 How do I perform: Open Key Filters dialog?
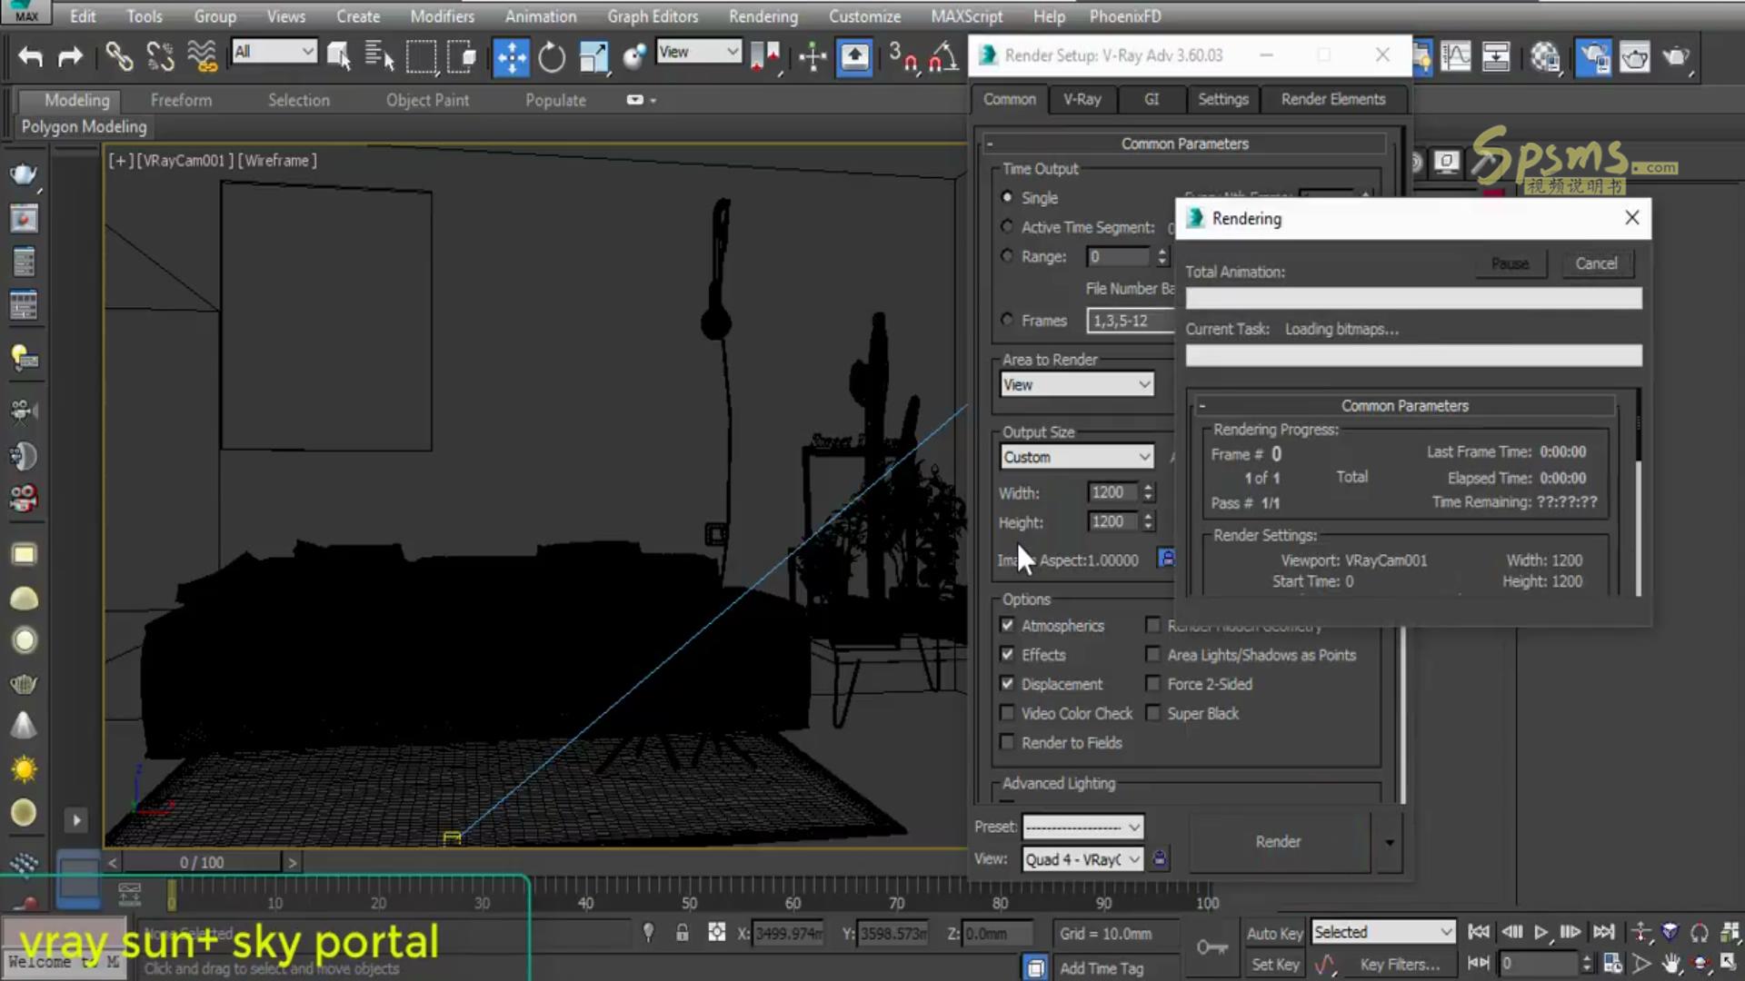pos(1400,964)
